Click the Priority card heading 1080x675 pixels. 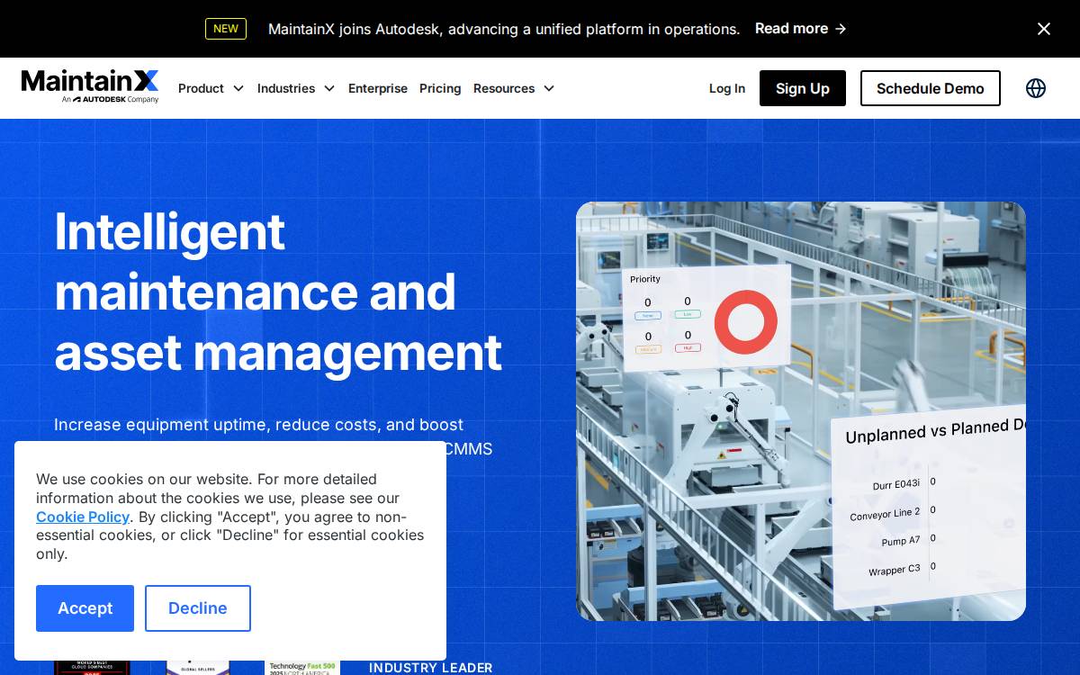645,279
